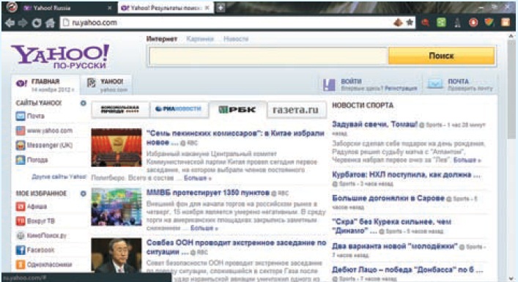Open settings gear next to Сайты Yahoo
518x282 pixels.
click(x=84, y=103)
